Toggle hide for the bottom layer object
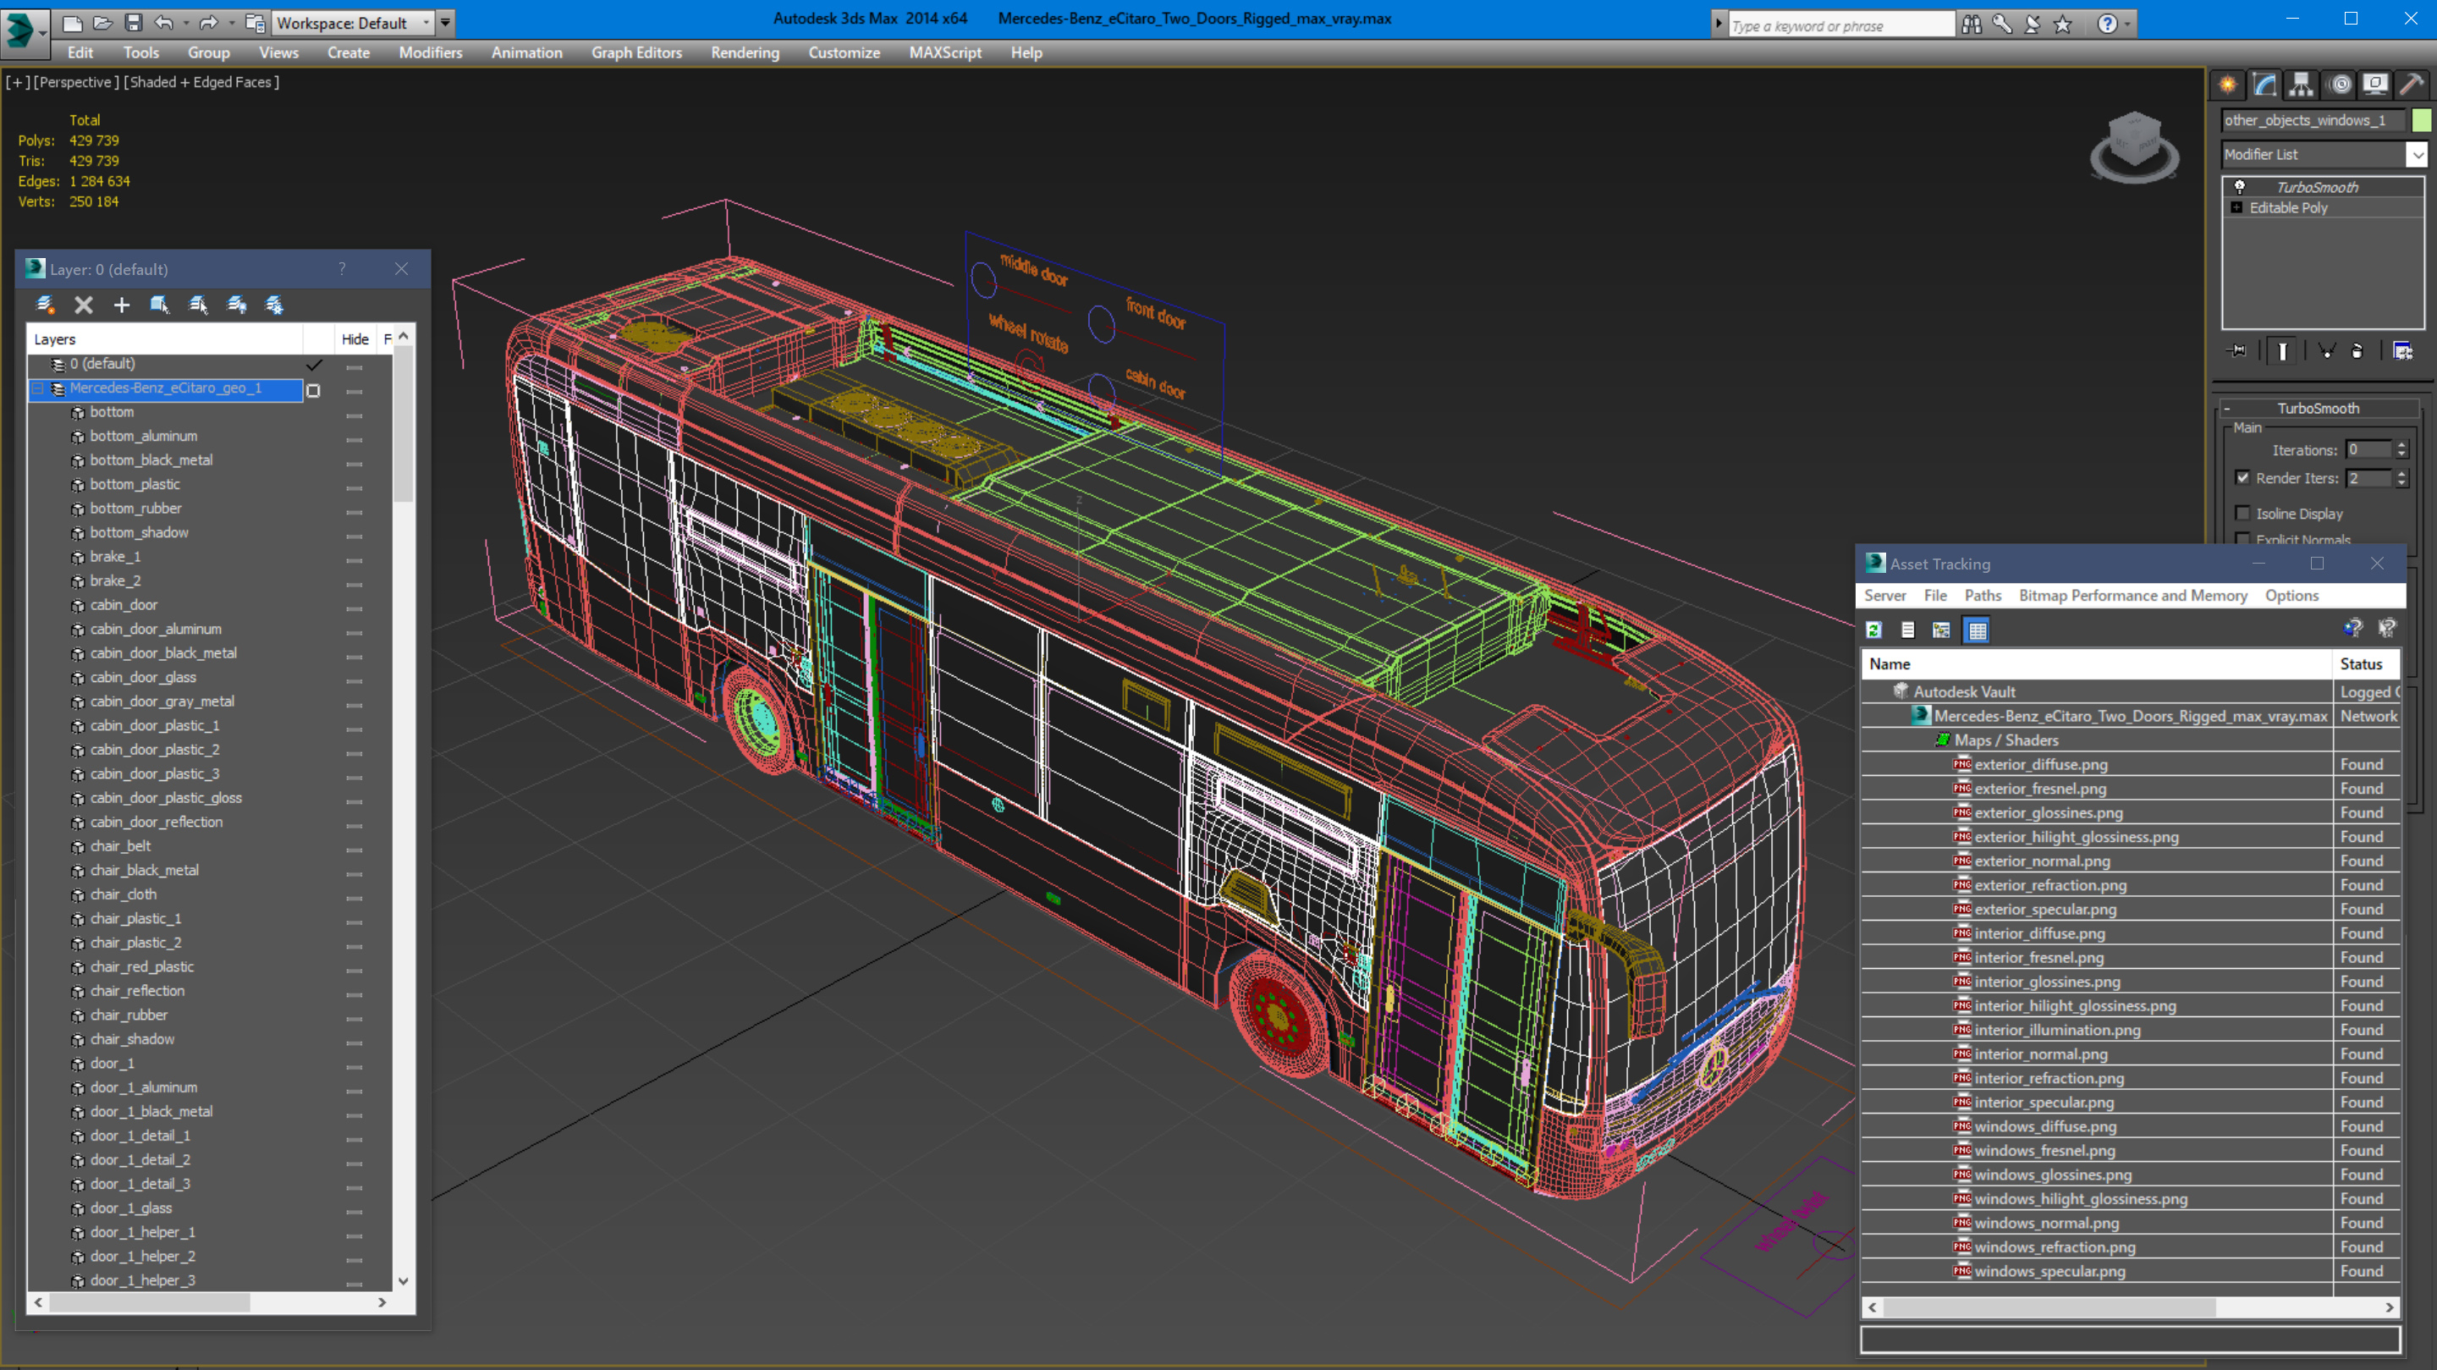The width and height of the screenshot is (2437, 1370). click(355, 415)
